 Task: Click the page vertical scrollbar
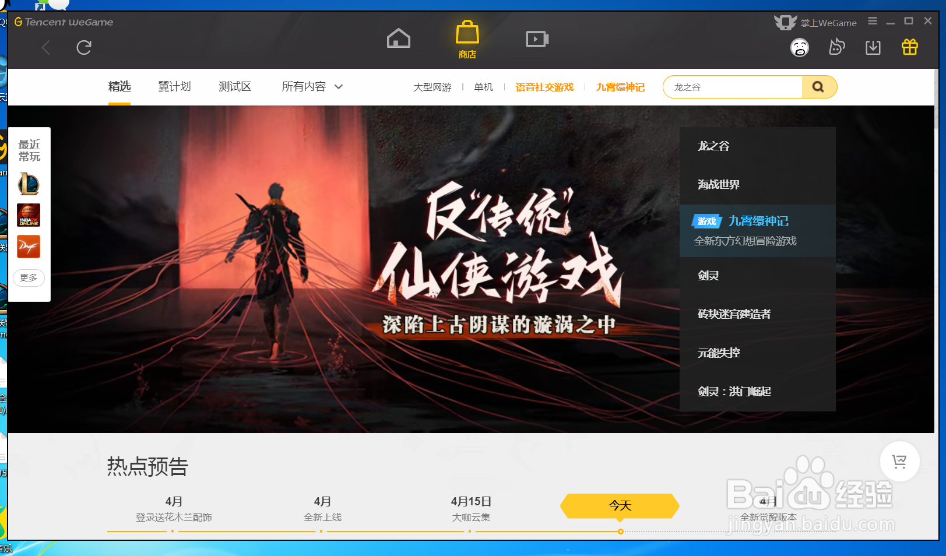(937, 99)
